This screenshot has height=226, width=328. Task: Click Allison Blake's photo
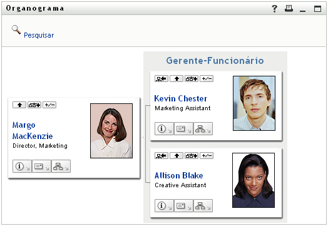click(254, 180)
